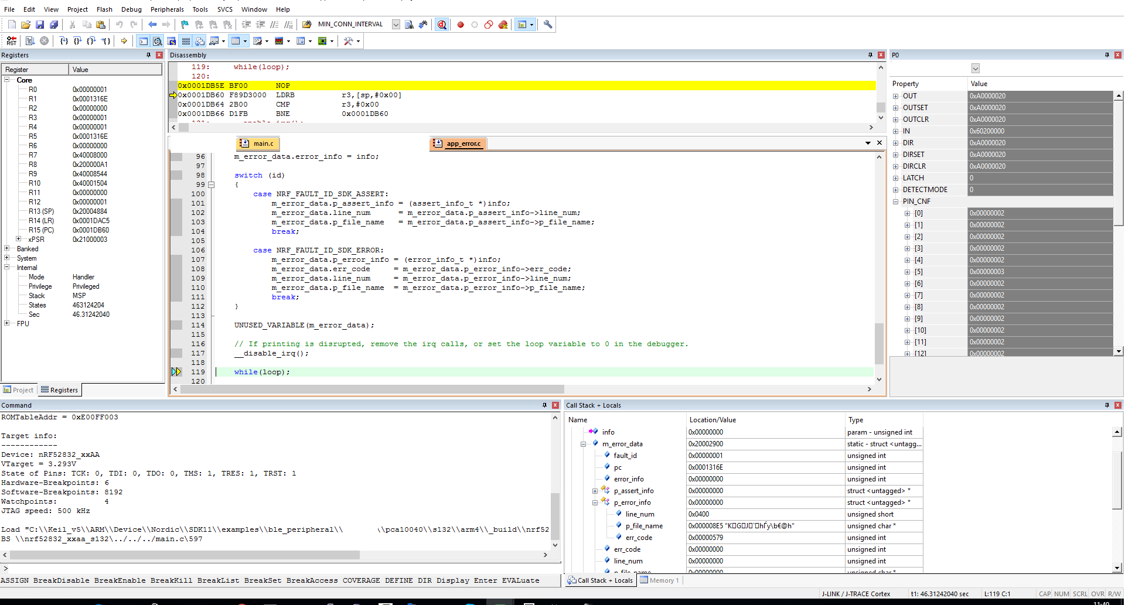Switch to the Project tab
Screen dimensions: 1125x605
[19, 390]
